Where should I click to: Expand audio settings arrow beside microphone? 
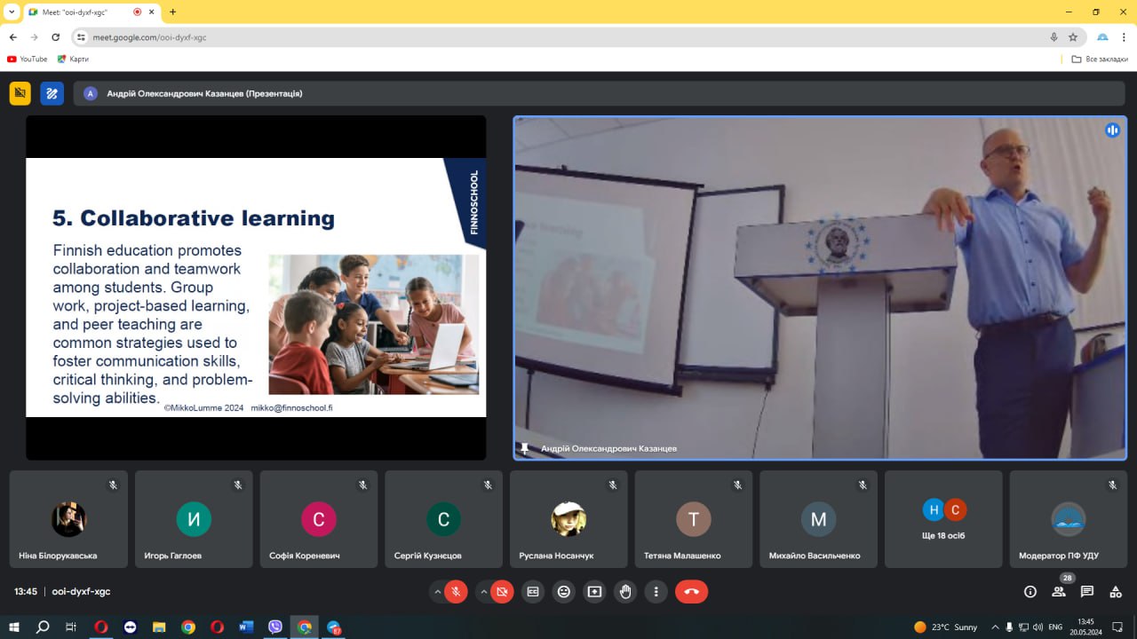coord(437,591)
